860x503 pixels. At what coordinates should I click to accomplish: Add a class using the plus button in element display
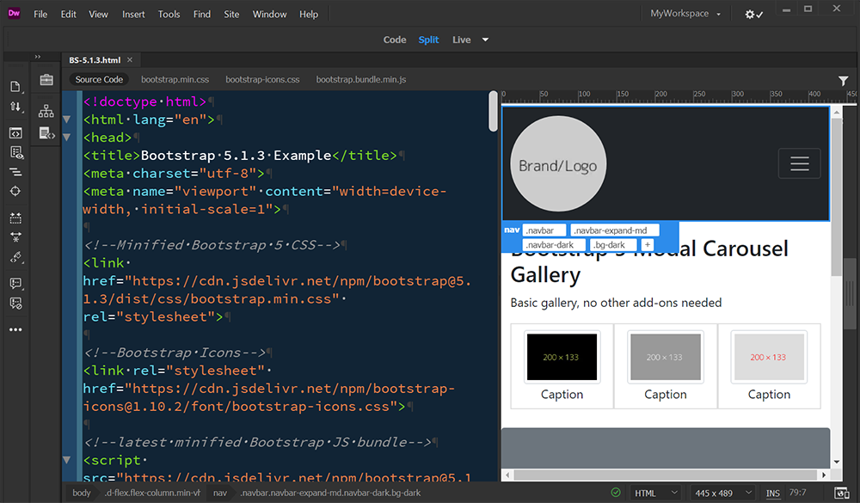click(x=647, y=244)
